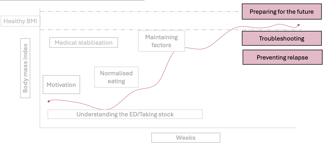Click the end dot of the pink curve

click(298, 25)
